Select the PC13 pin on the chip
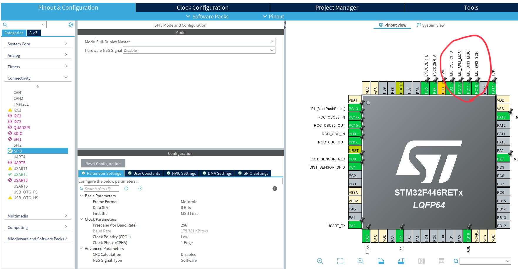Viewport: 518px width, 269px height. [x=355, y=109]
